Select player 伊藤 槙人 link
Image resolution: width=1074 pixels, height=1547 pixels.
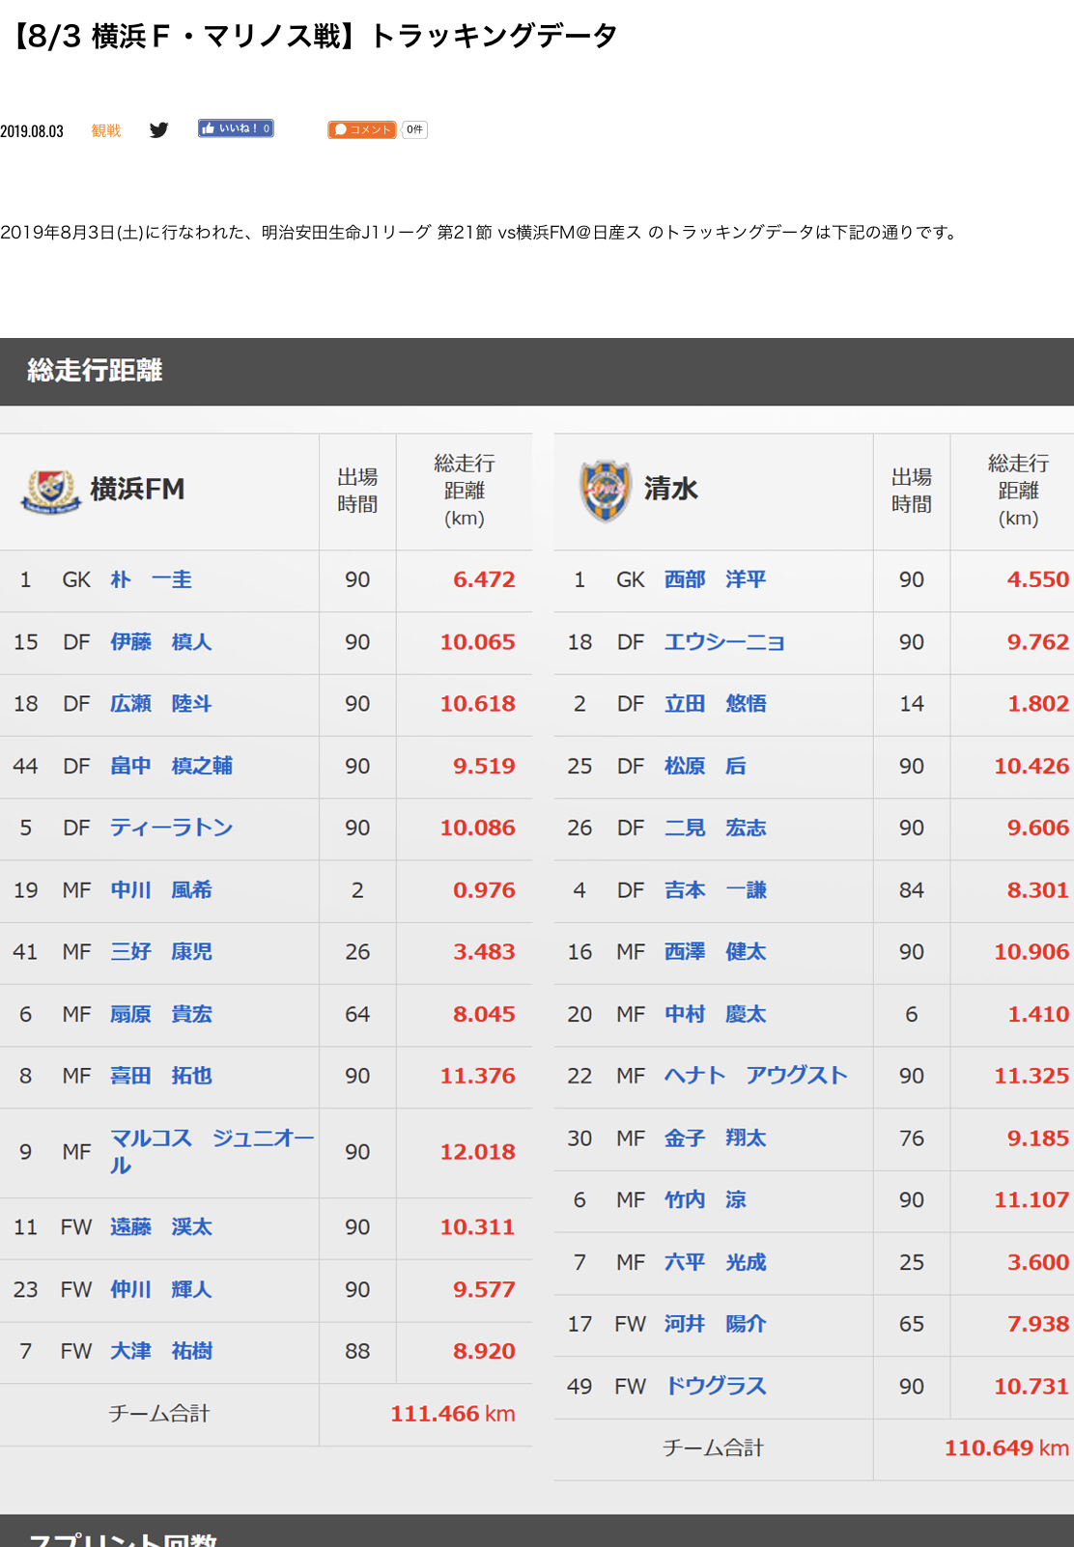(160, 642)
